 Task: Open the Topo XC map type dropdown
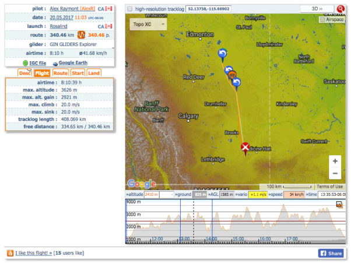click(148, 24)
